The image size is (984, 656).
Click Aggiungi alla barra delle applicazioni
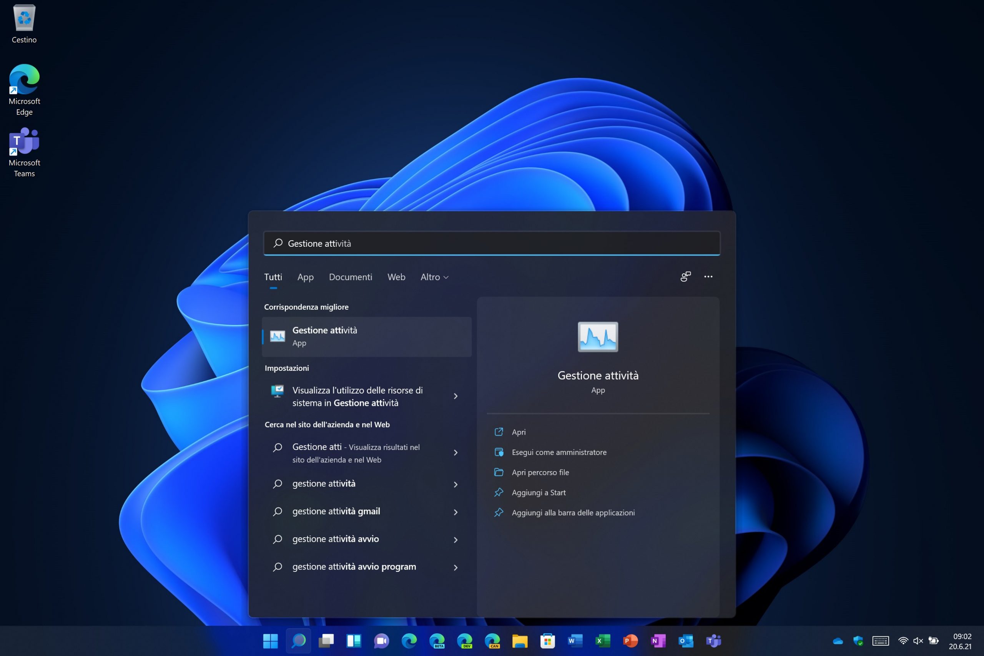pos(573,512)
